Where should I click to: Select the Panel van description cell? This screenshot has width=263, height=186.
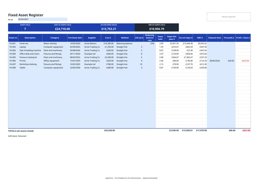point(30,43)
